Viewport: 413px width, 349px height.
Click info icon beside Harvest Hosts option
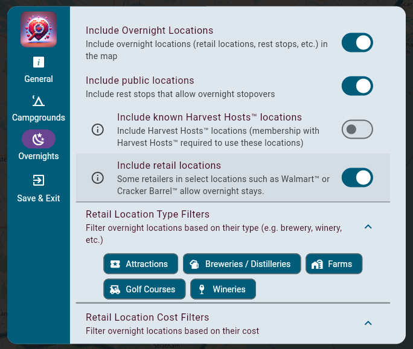pos(98,129)
